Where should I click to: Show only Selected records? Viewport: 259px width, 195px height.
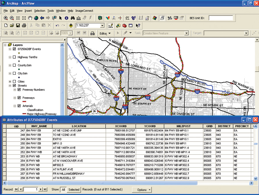pyautogui.click(x=74, y=190)
